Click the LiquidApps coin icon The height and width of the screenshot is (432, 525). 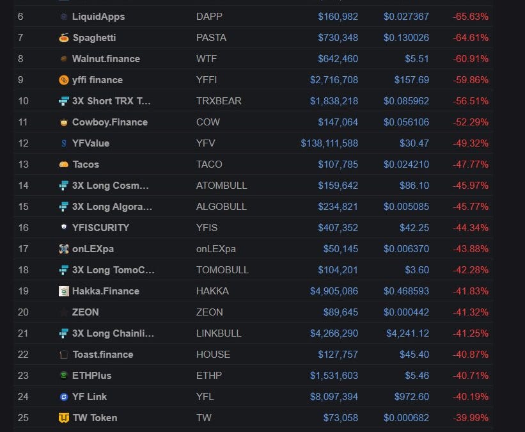63,17
